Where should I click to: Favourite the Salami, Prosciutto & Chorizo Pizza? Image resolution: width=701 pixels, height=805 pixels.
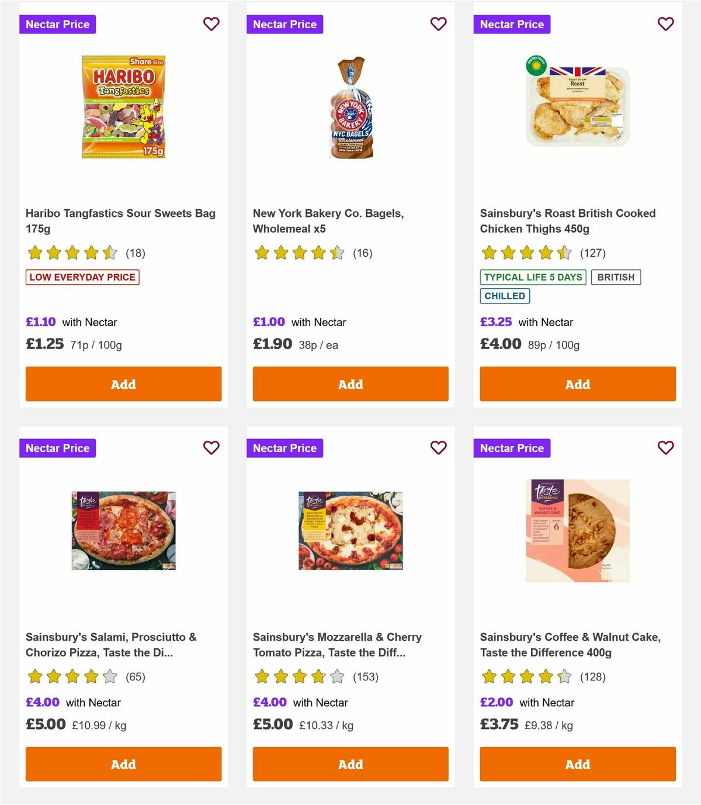211,448
